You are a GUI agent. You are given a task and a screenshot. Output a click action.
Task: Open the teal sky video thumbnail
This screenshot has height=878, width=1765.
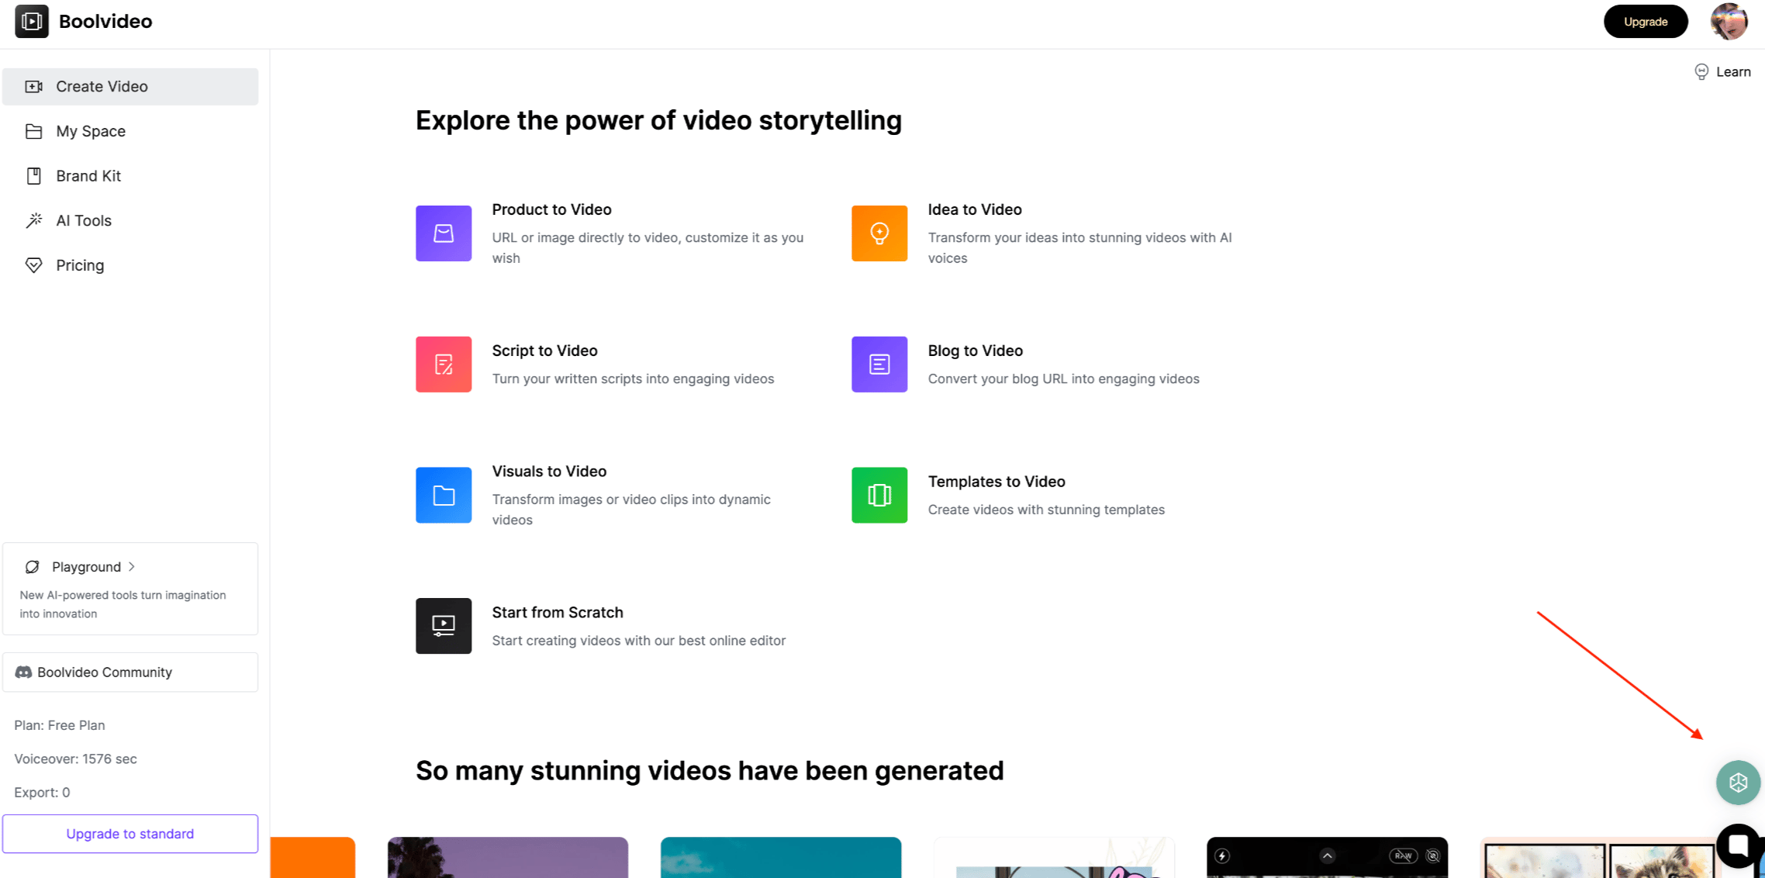781,858
